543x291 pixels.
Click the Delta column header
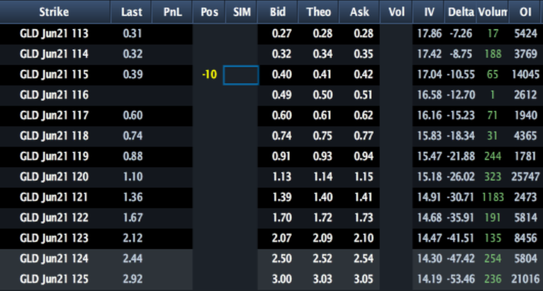[460, 12]
